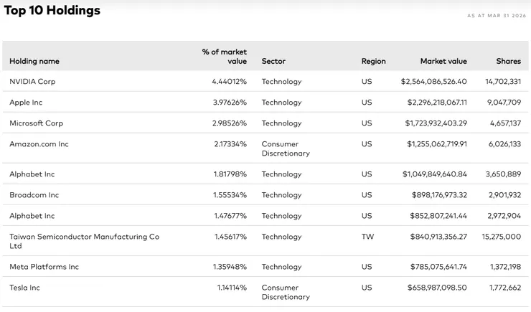Select the 'Market value' column header
The width and height of the screenshot is (531, 312).
point(443,61)
